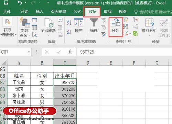
Task: Open 获取外部数据 dropdown
Action: [7, 27]
